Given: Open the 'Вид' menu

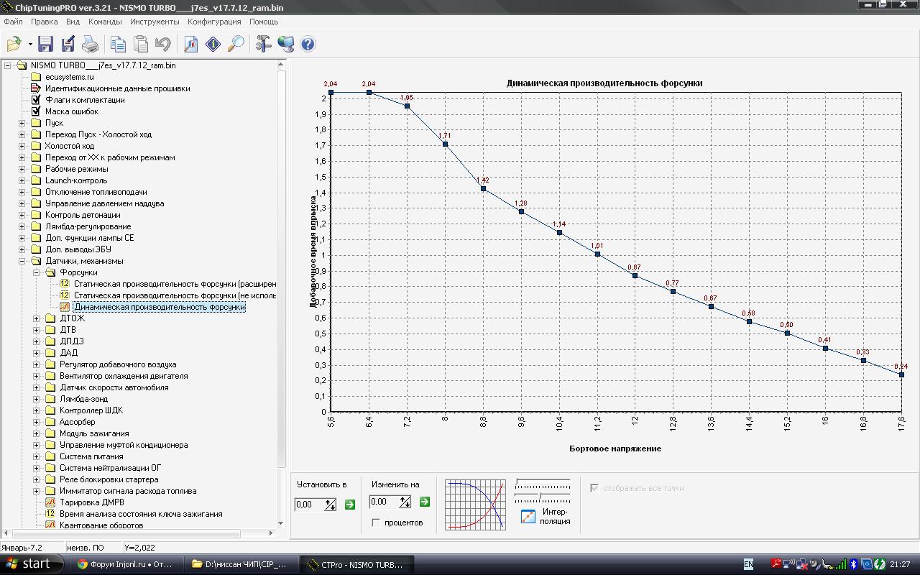Looking at the screenshot, I should [x=73, y=22].
